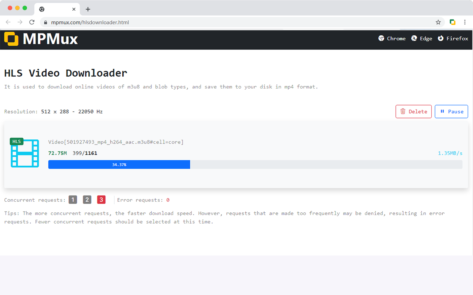This screenshot has width=473, height=295.
Task: Click the HLS Video Downloader heading
Action: click(x=65, y=73)
